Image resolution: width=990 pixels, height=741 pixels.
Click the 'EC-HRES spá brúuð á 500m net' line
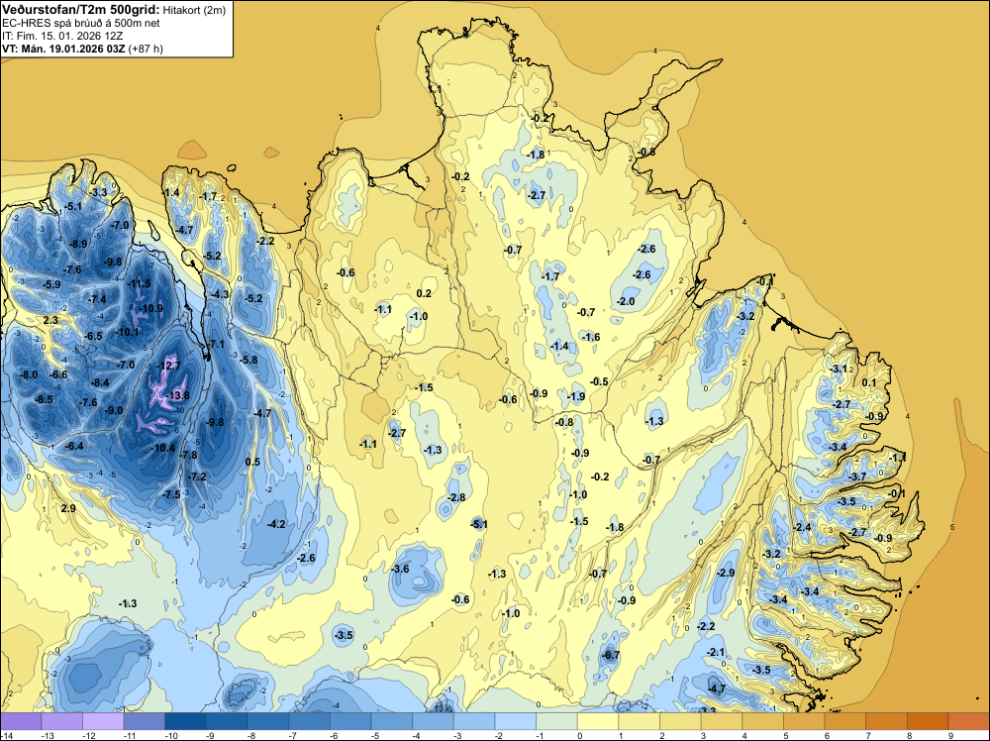81,24
